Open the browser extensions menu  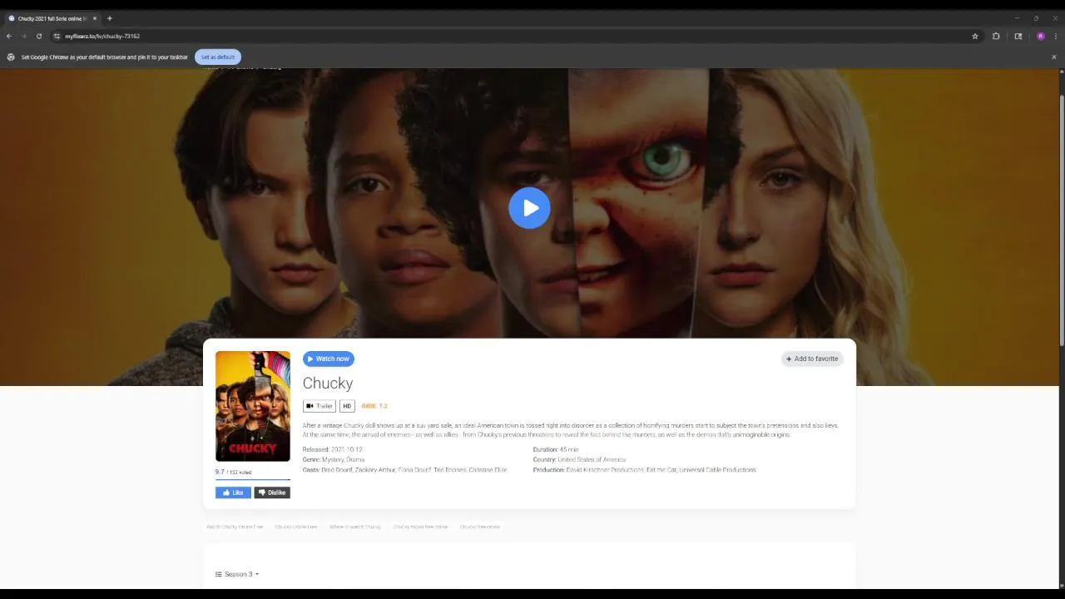point(996,36)
